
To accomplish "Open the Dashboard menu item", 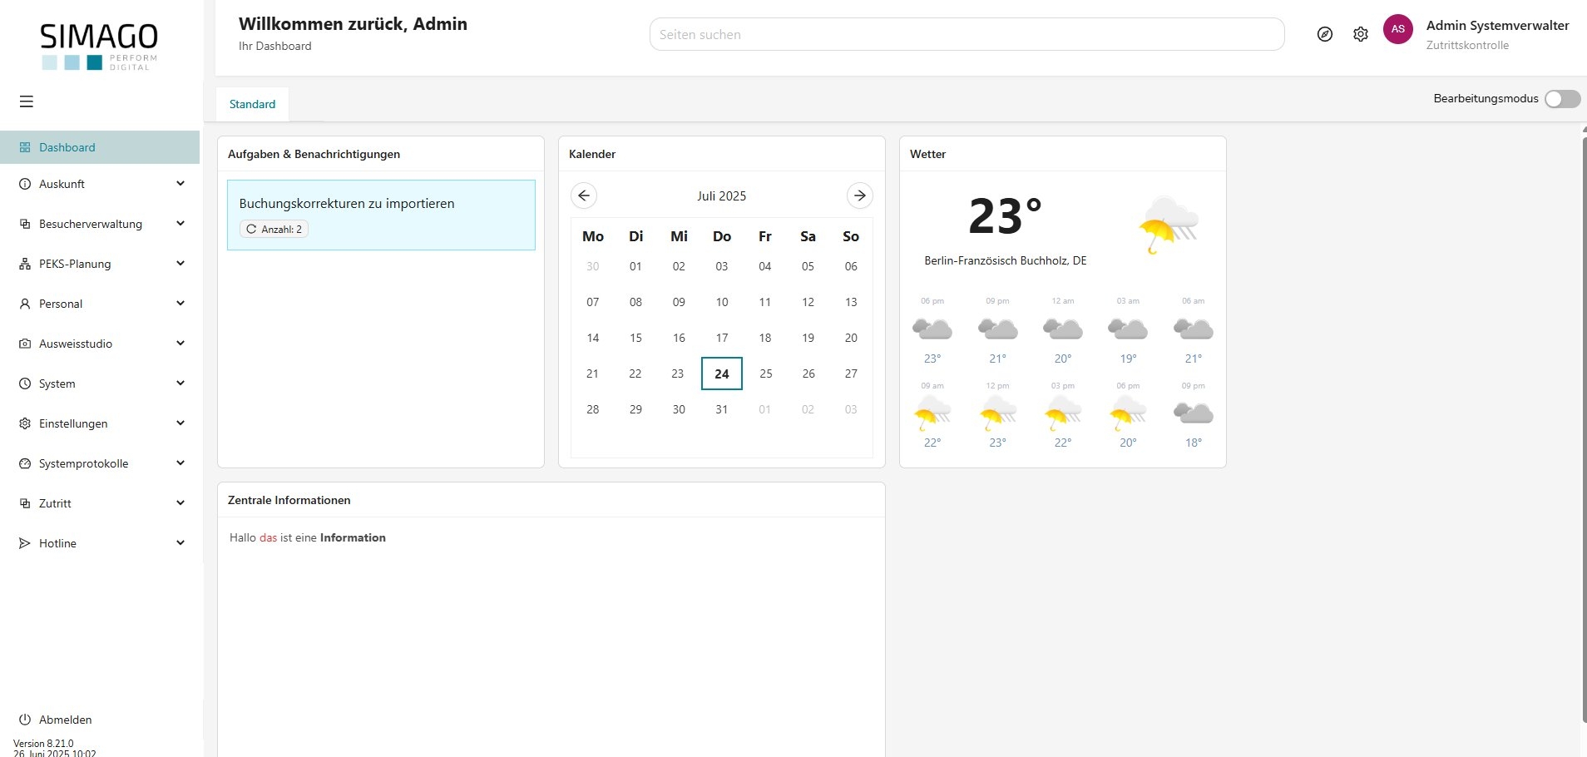I will (100, 147).
